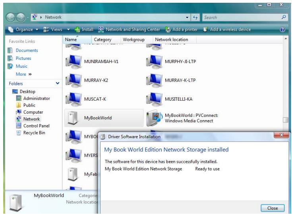
Task: Click the red X on the driver dialog
Action: click(281, 135)
